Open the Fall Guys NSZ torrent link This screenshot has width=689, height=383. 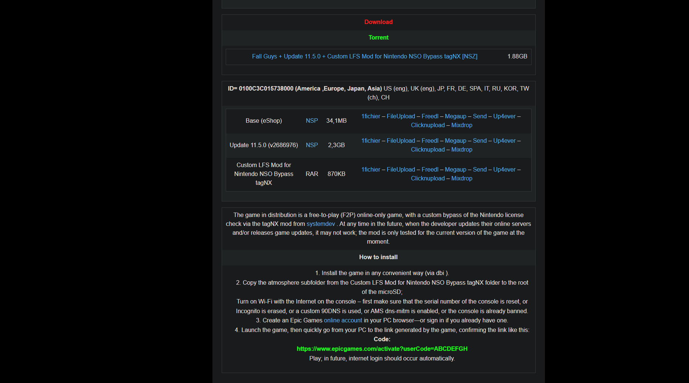(x=365, y=57)
